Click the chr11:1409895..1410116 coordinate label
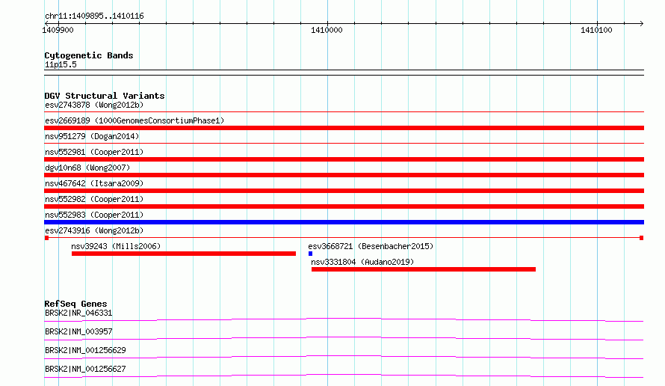Image resolution: width=665 pixels, height=386 pixels. pos(95,16)
